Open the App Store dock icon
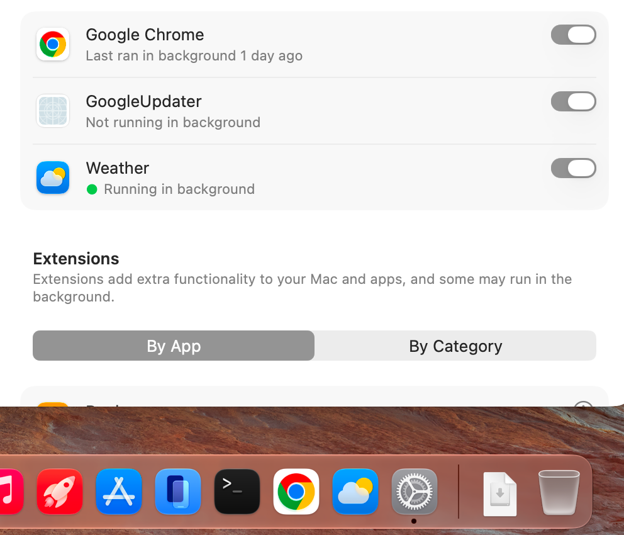 (119, 492)
